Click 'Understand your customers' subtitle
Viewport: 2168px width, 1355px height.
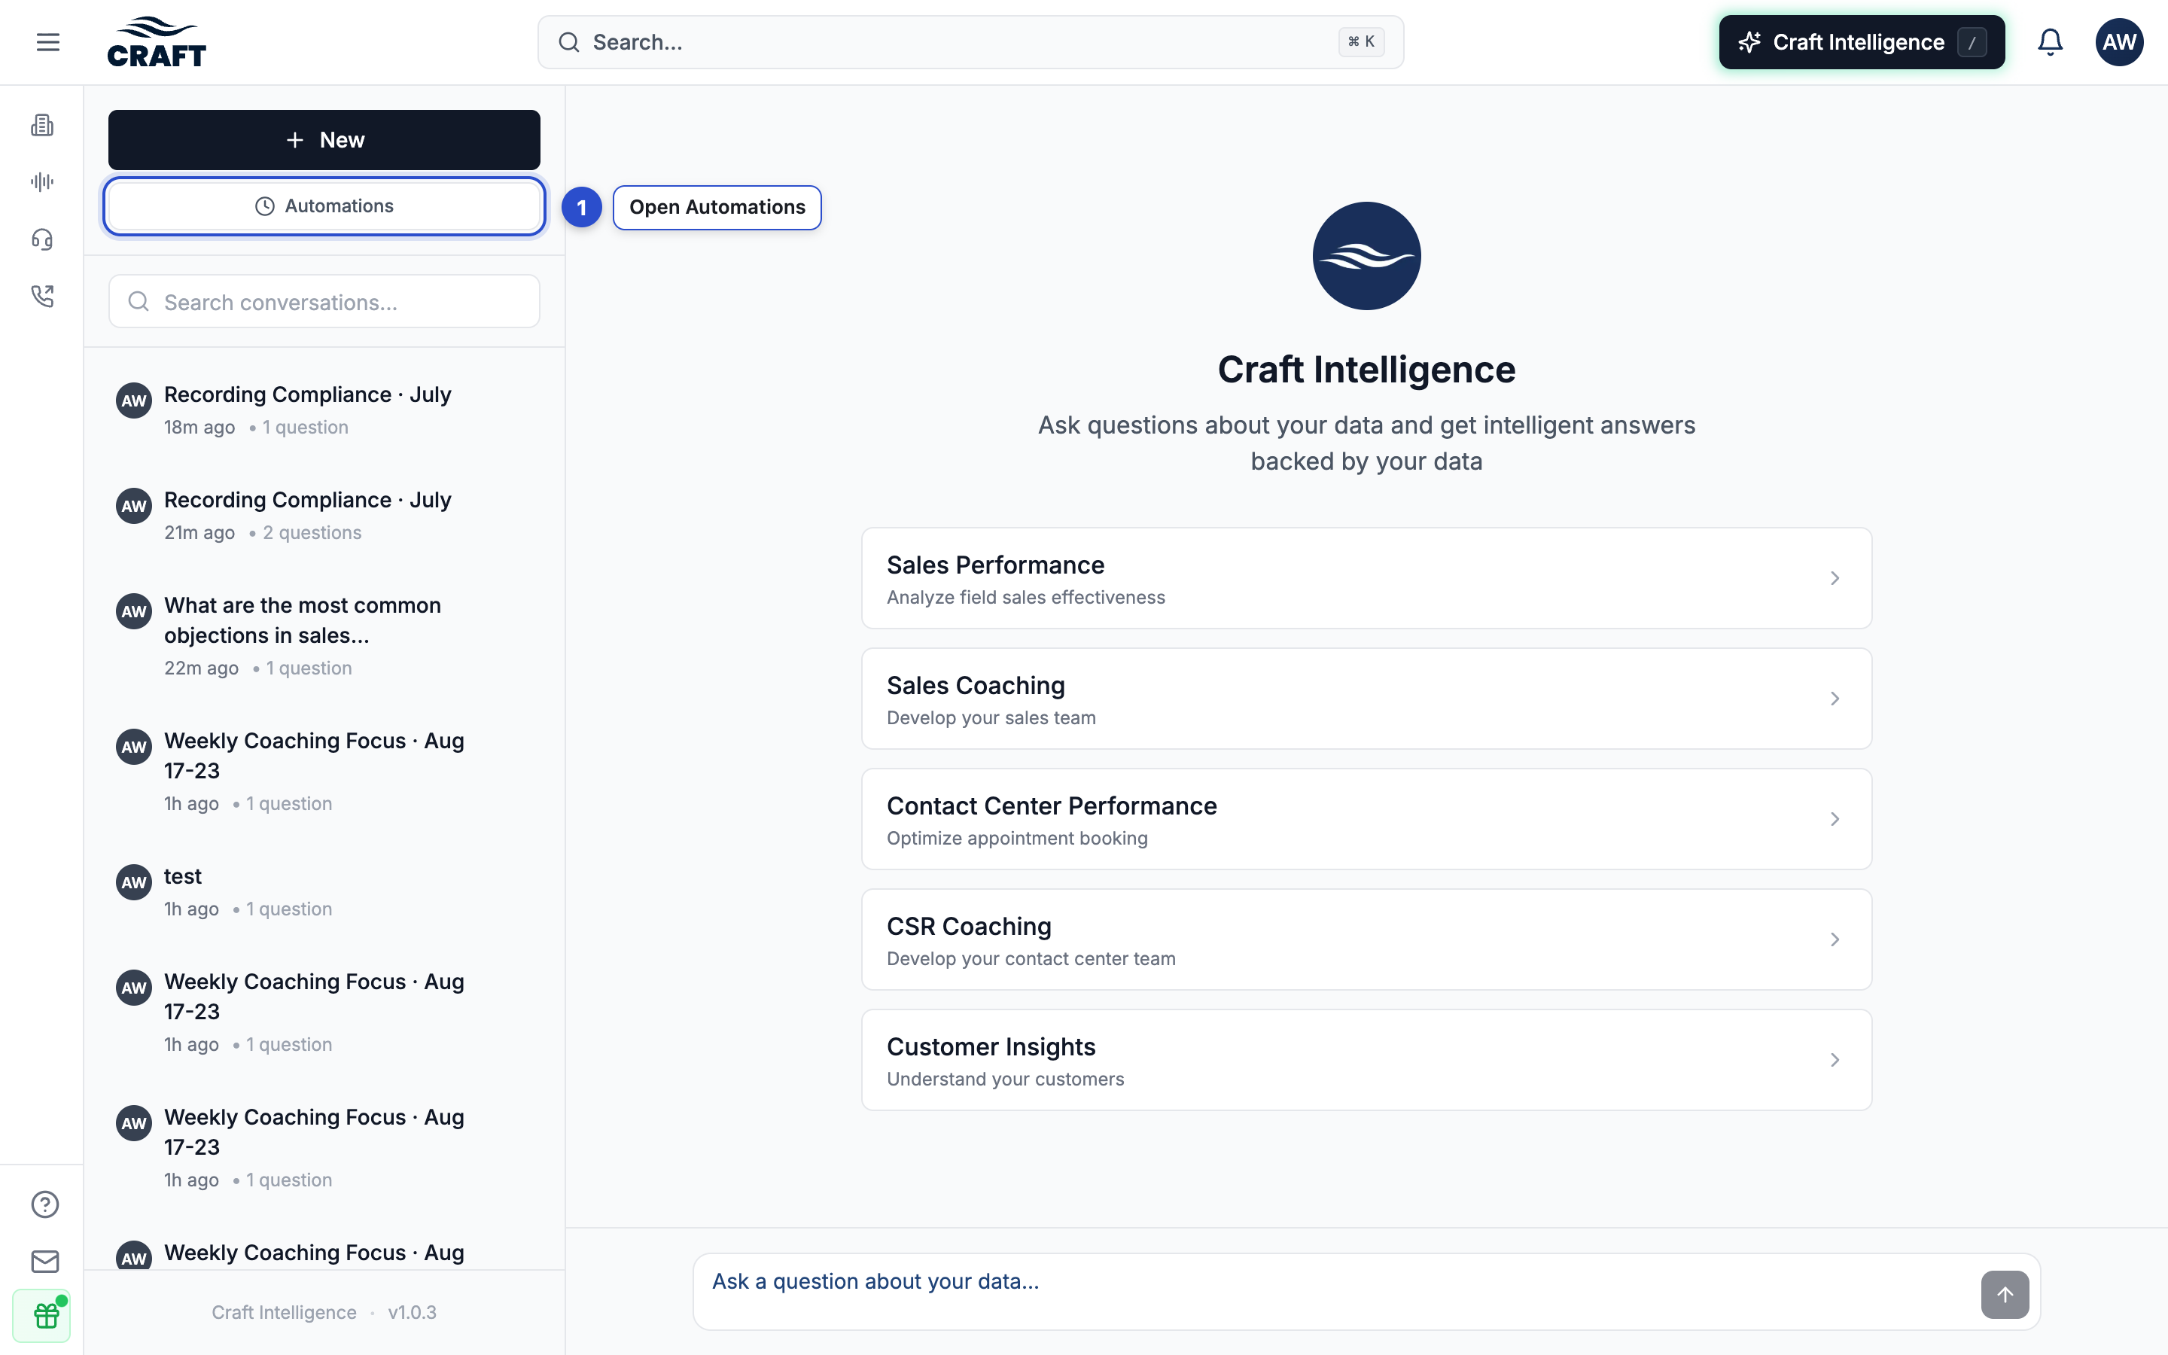coord(1005,1079)
